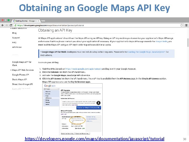Click the page vertical scrollbar thumb
Viewport: 189px width, 142px height.
(x=188, y=43)
